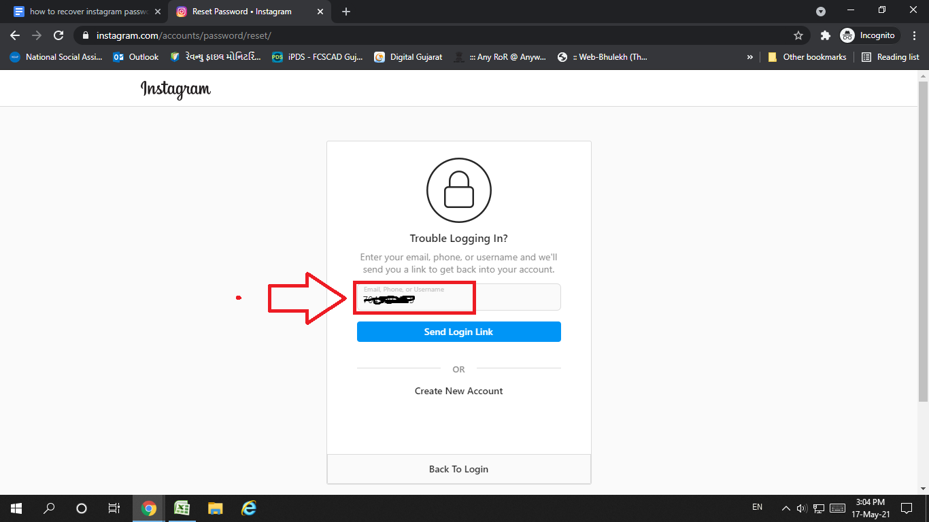
Task: Open the Web-Bhulekh bookmark
Action: tap(602, 57)
